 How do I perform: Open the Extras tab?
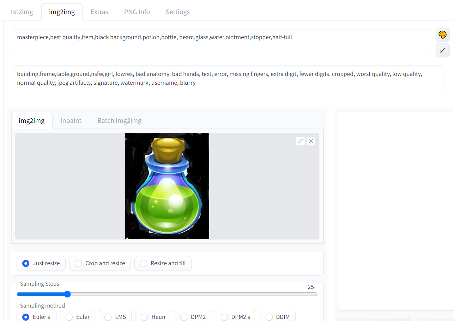[99, 12]
